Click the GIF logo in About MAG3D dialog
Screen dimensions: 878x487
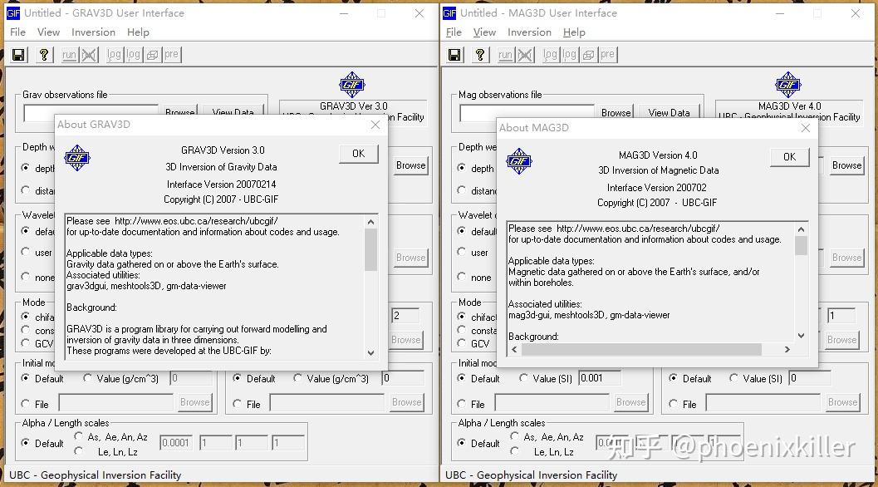pyautogui.click(x=519, y=161)
